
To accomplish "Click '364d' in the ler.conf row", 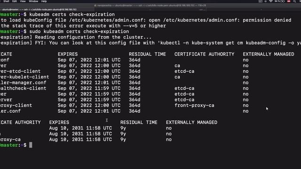I will point(135,111).
